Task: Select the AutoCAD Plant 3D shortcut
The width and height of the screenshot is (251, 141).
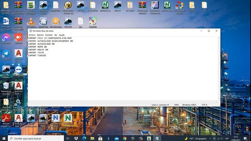Action: pos(18,120)
